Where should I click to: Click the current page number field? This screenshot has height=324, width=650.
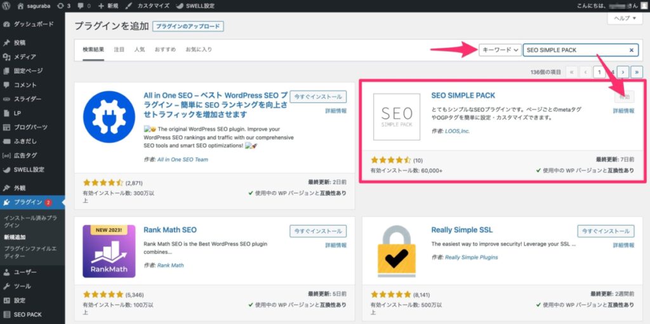pos(599,72)
